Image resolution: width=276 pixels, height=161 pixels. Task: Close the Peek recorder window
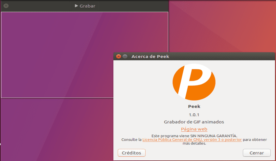[6, 6]
